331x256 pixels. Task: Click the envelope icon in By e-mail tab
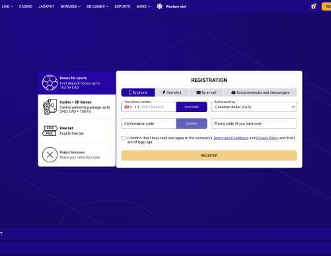pos(198,92)
